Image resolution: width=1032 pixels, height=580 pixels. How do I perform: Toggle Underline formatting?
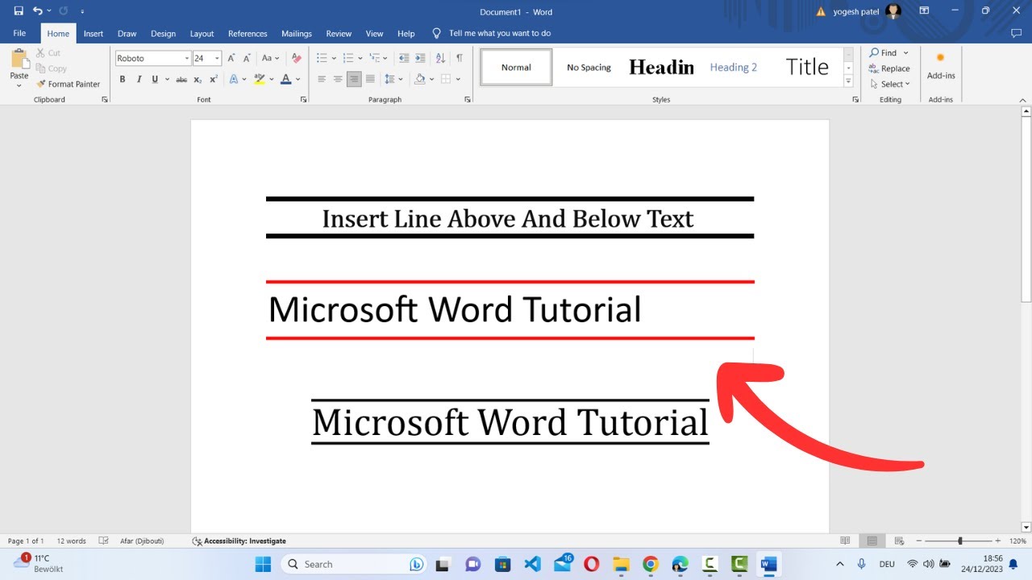[x=155, y=79]
